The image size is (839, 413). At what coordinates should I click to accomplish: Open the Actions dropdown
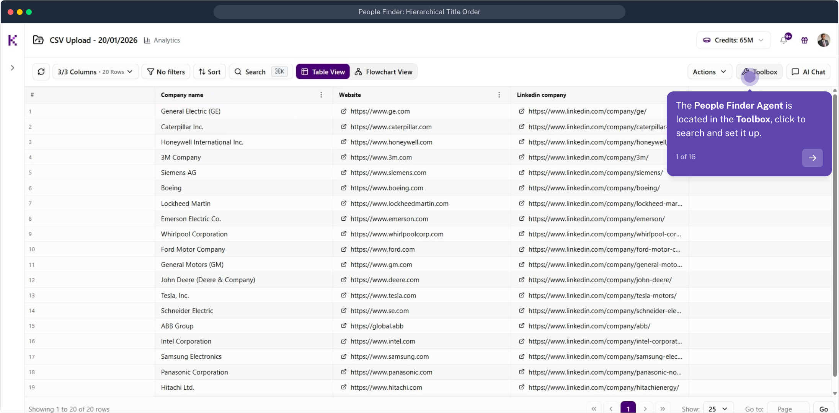[x=710, y=72]
